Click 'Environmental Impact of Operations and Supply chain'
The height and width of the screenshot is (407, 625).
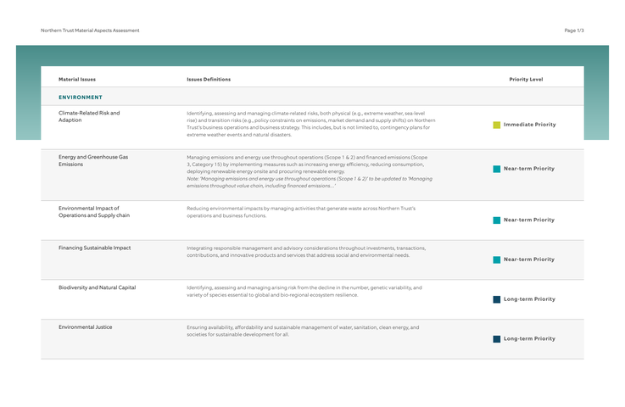pos(94,212)
